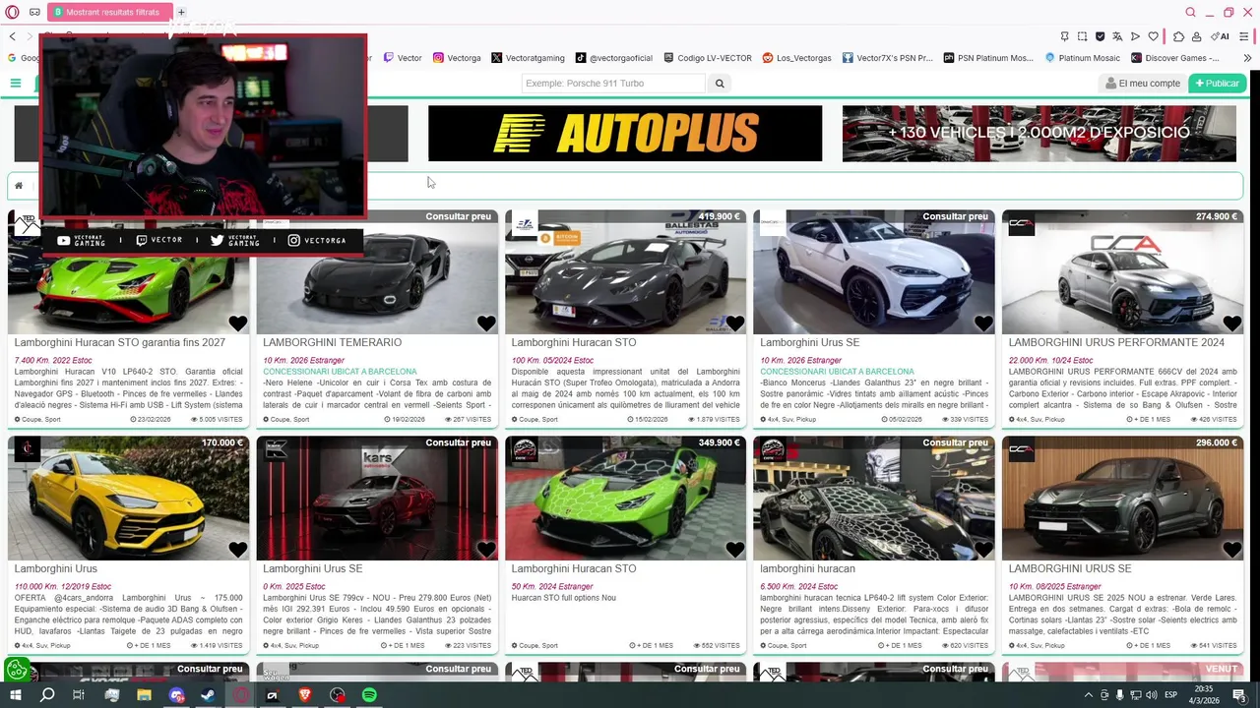Screen dimensions: 1260x708
Task: Toggle heart on yellow Lamborghini Urus 170.000 € card
Action: point(237,550)
